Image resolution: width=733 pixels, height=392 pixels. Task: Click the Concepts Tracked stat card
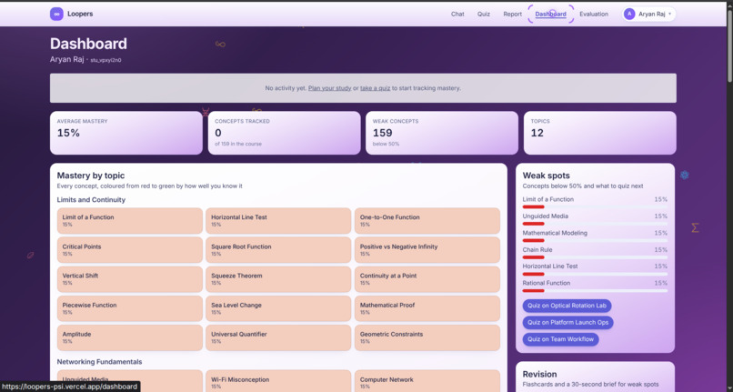[x=285, y=133]
